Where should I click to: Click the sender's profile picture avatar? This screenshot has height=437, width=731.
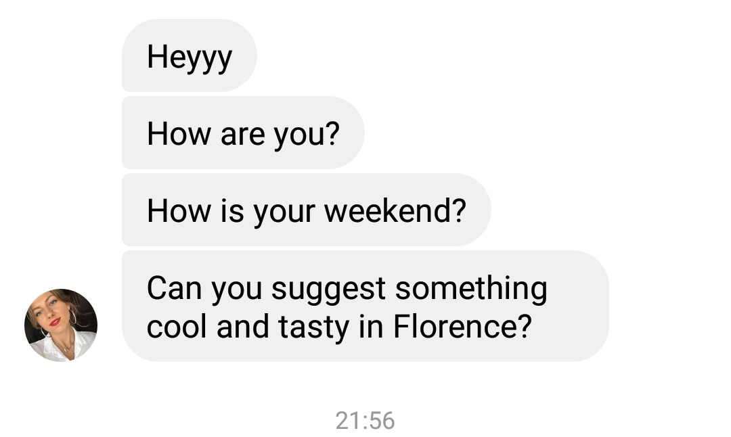(x=61, y=325)
